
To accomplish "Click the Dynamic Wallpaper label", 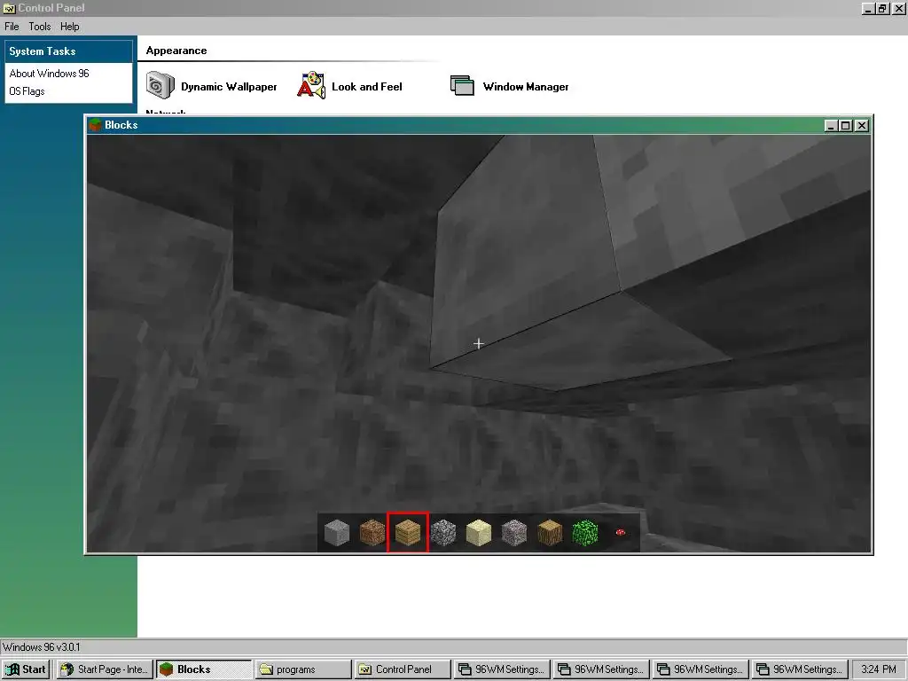I will (229, 87).
